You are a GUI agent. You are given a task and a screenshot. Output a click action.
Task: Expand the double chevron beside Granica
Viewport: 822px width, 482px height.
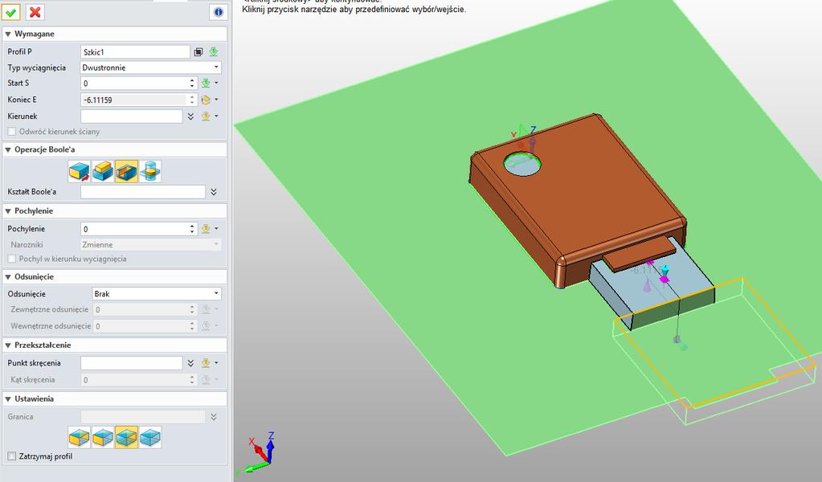214,417
